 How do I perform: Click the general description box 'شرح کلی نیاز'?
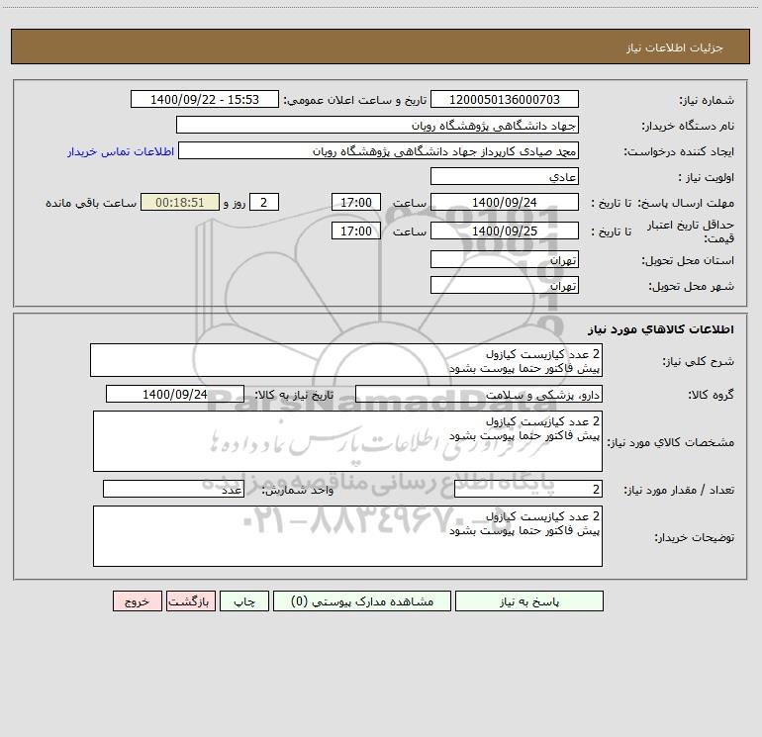pos(346,360)
